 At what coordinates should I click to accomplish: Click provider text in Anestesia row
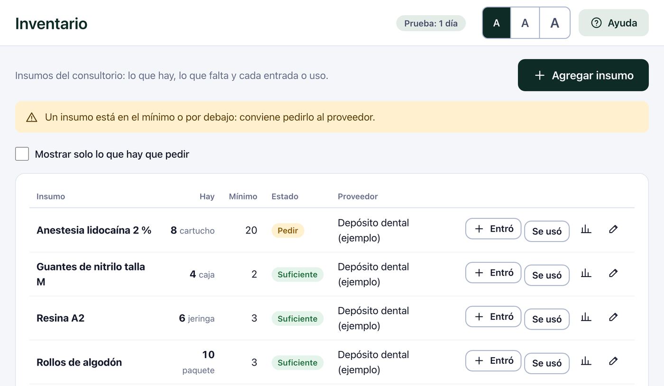pos(373,230)
